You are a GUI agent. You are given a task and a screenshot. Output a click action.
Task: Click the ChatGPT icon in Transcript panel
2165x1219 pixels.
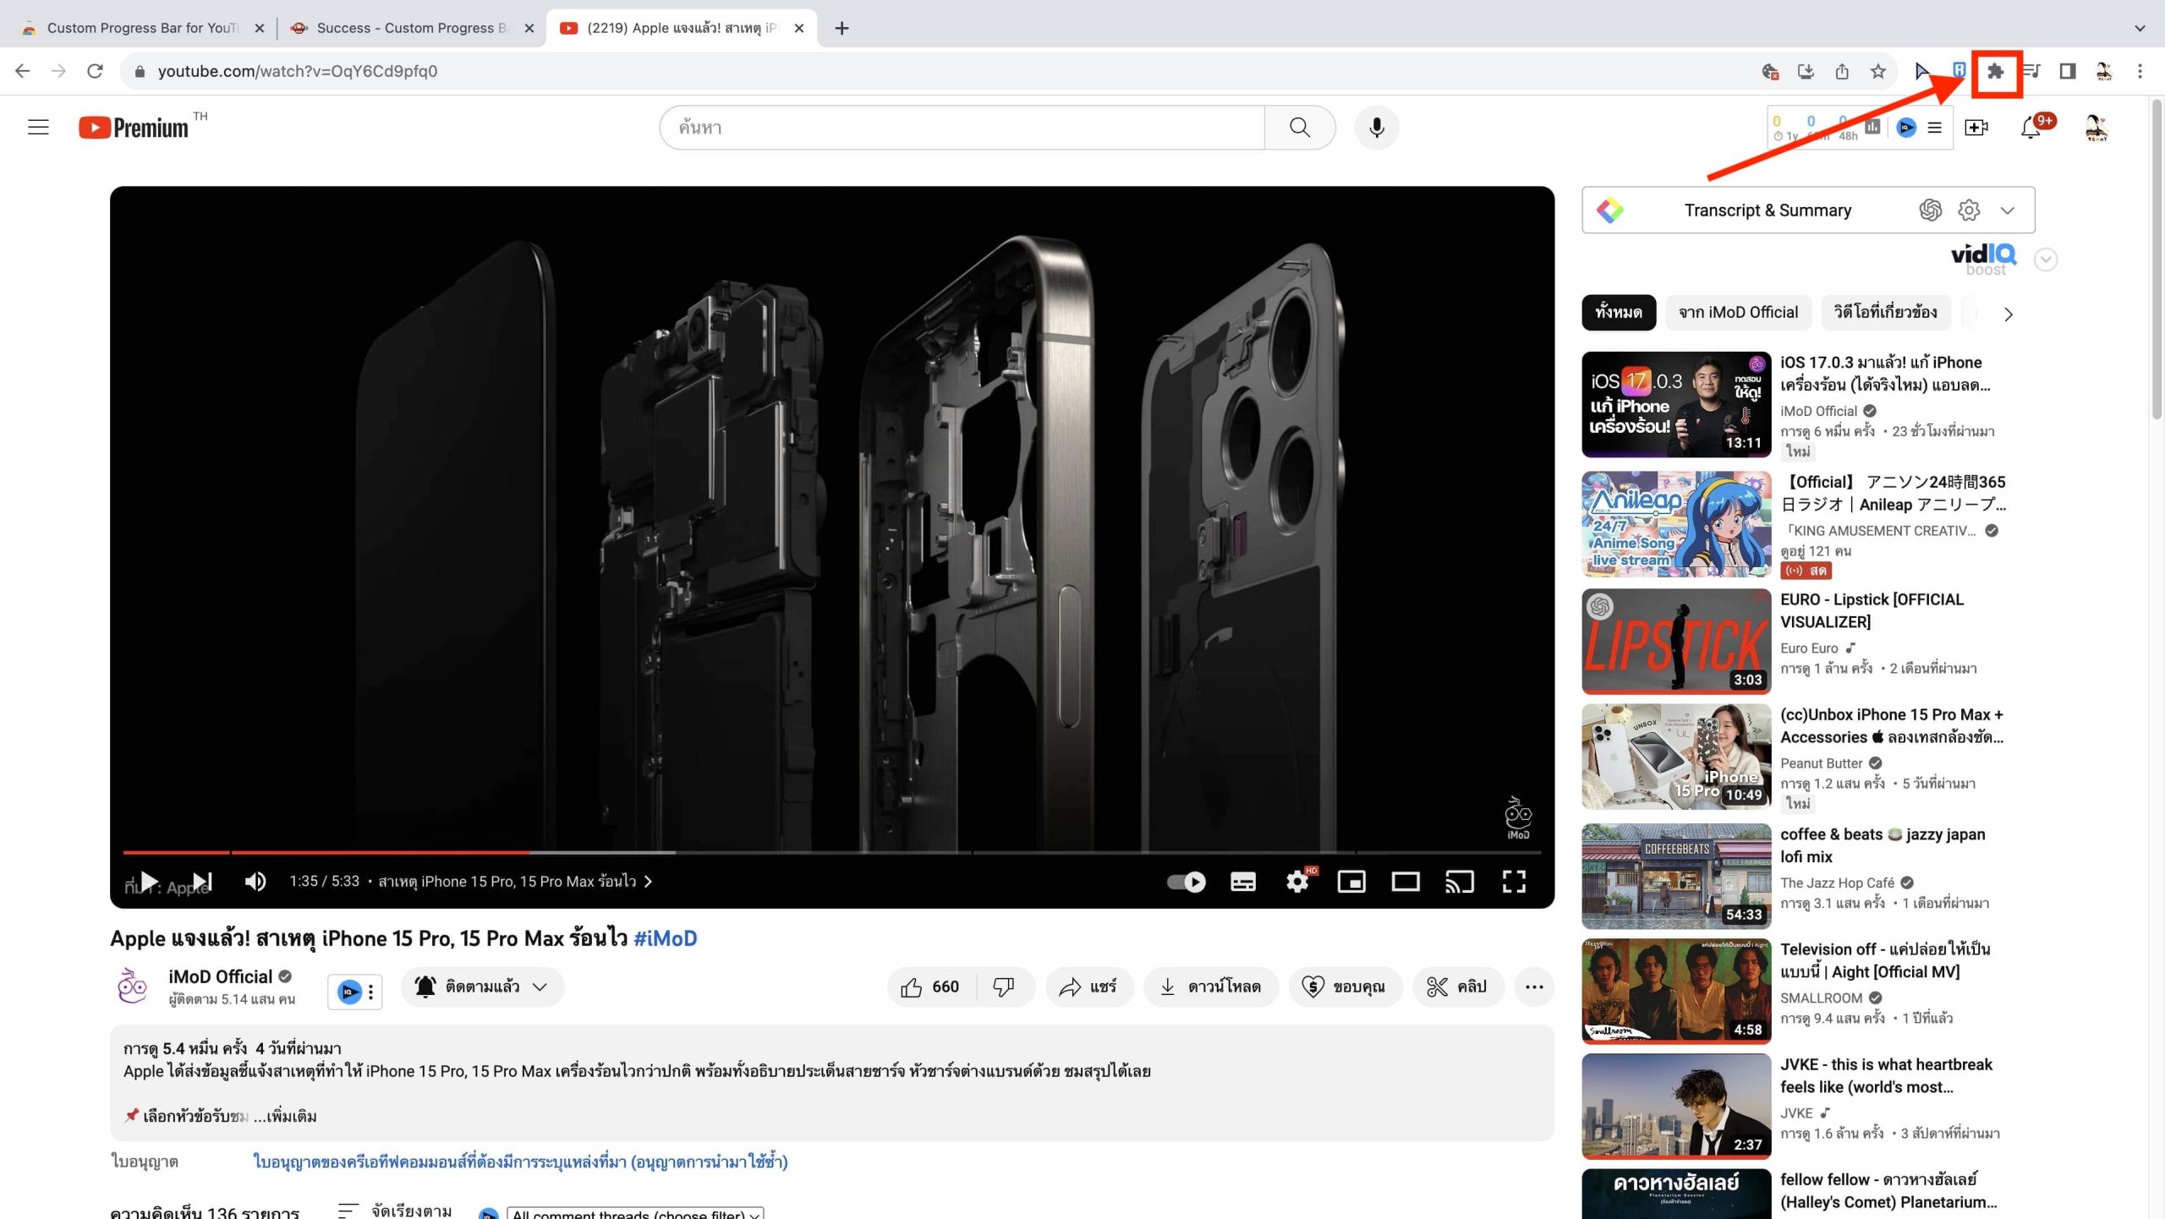point(1930,210)
